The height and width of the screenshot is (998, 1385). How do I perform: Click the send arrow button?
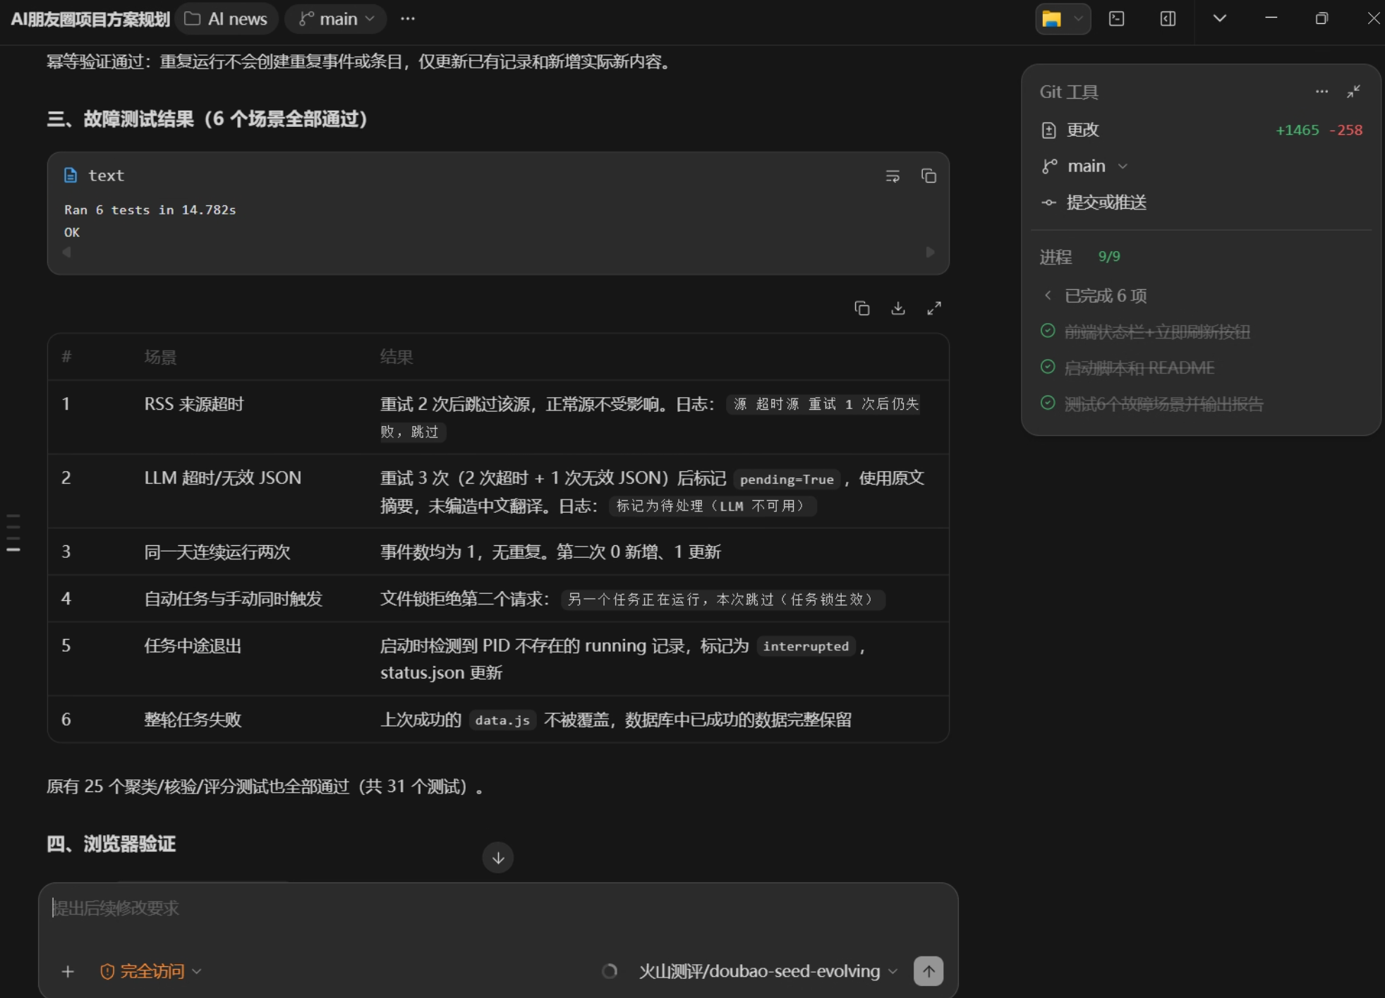coord(929,971)
